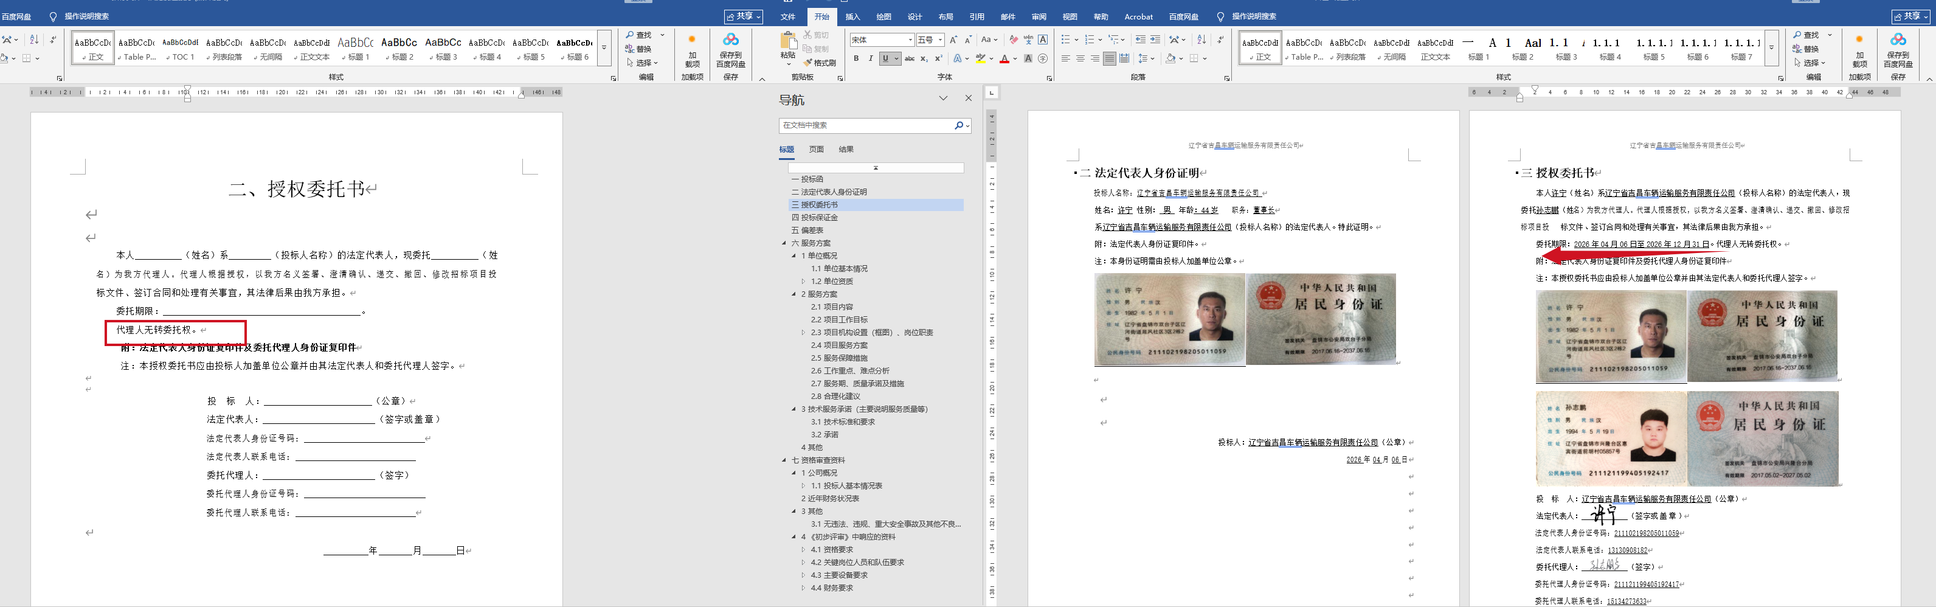
Task: Click the Increase Font Size icon
Action: tap(954, 40)
